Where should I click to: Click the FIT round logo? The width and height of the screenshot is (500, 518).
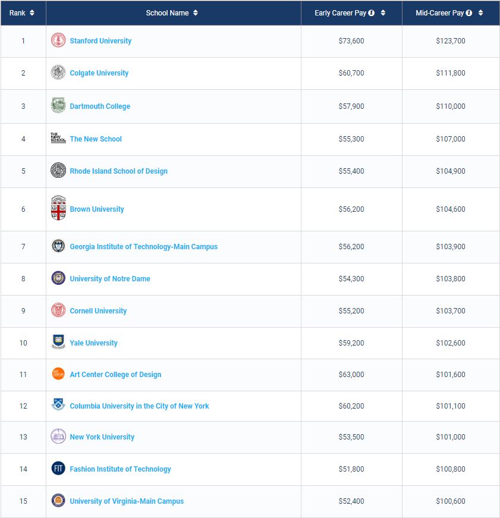tap(58, 468)
